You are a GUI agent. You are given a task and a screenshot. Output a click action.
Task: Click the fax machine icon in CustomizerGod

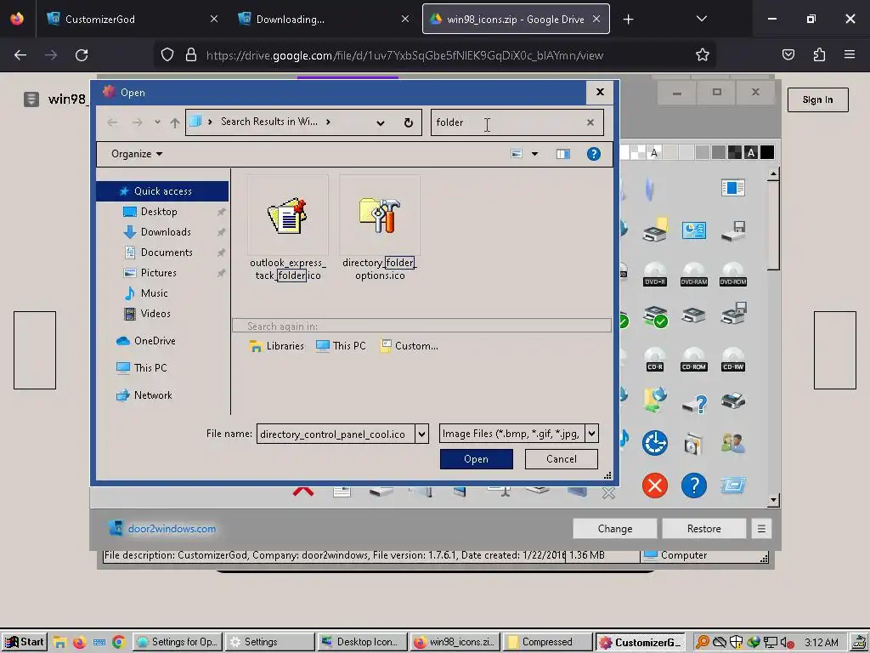pyautogui.click(x=733, y=400)
